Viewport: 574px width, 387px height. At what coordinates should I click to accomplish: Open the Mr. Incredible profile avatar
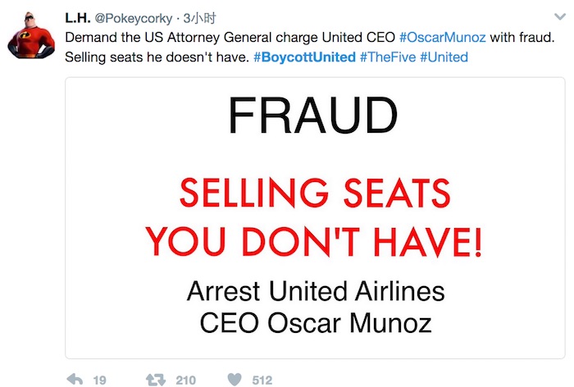click(x=32, y=34)
